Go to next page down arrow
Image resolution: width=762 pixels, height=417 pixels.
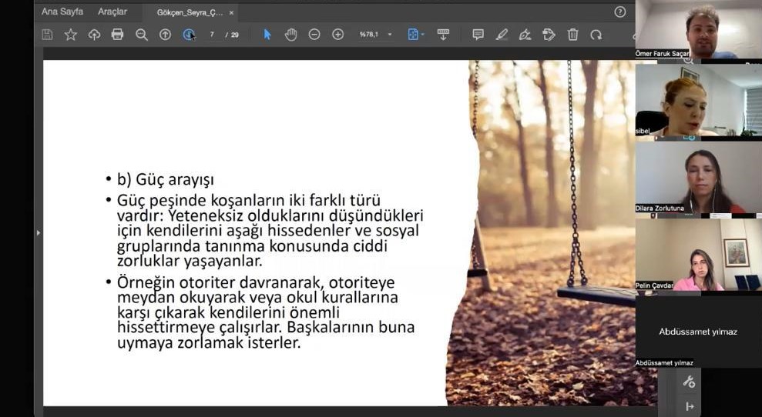[x=189, y=35]
